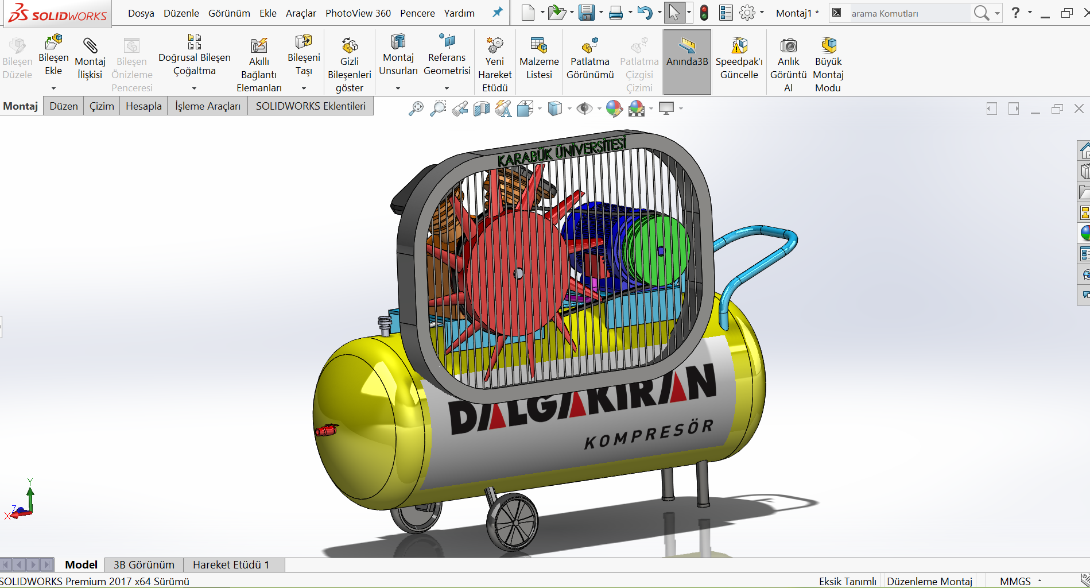1090x588 pixels.
Task: Undo the last action
Action: [645, 13]
